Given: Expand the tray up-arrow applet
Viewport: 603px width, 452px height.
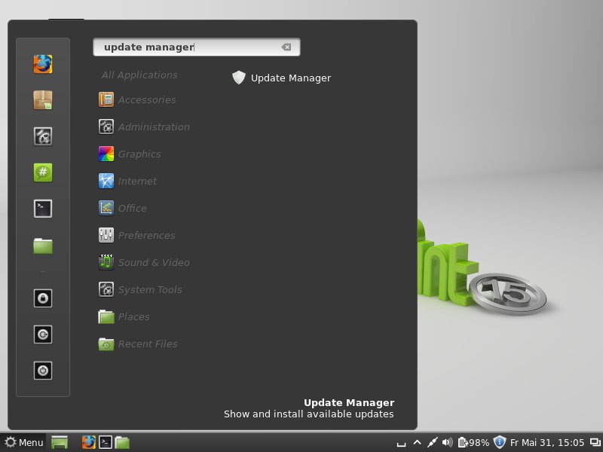Looking at the screenshot, I should coord(417,442).
